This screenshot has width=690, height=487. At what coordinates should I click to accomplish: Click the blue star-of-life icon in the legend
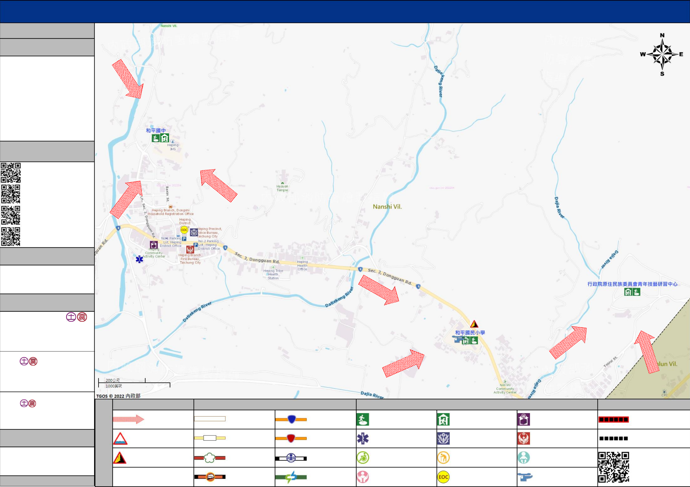pyautogui.click(x=363, y=438)
